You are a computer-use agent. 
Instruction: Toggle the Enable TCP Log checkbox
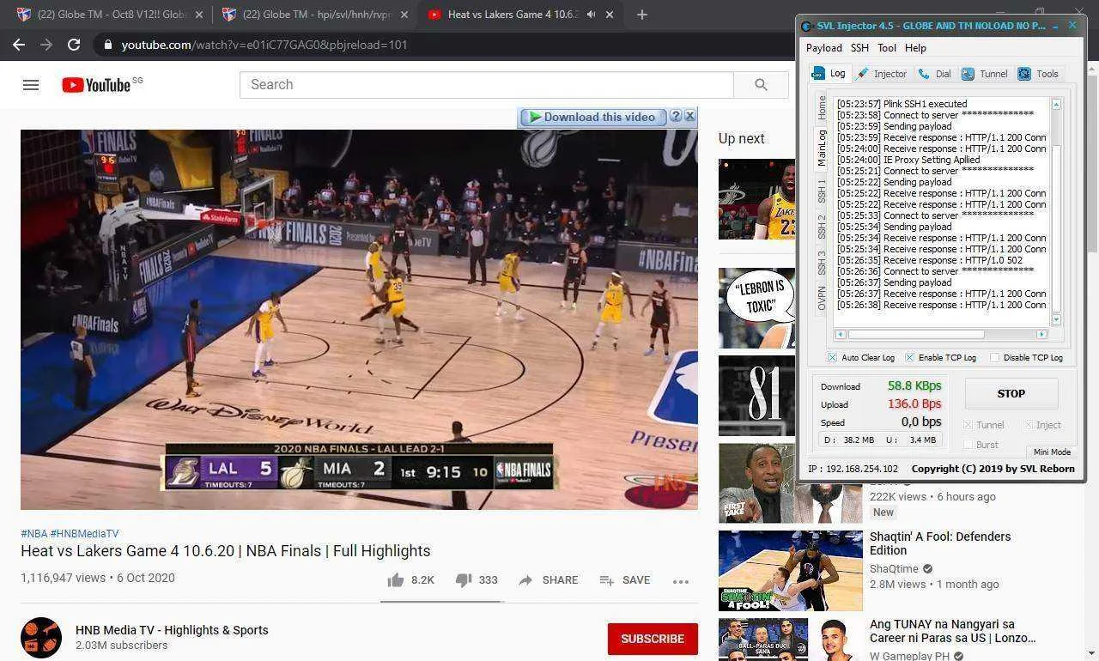(909, 357)
